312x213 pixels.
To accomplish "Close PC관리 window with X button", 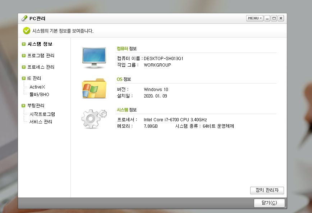I will click(x=281, y=18).
